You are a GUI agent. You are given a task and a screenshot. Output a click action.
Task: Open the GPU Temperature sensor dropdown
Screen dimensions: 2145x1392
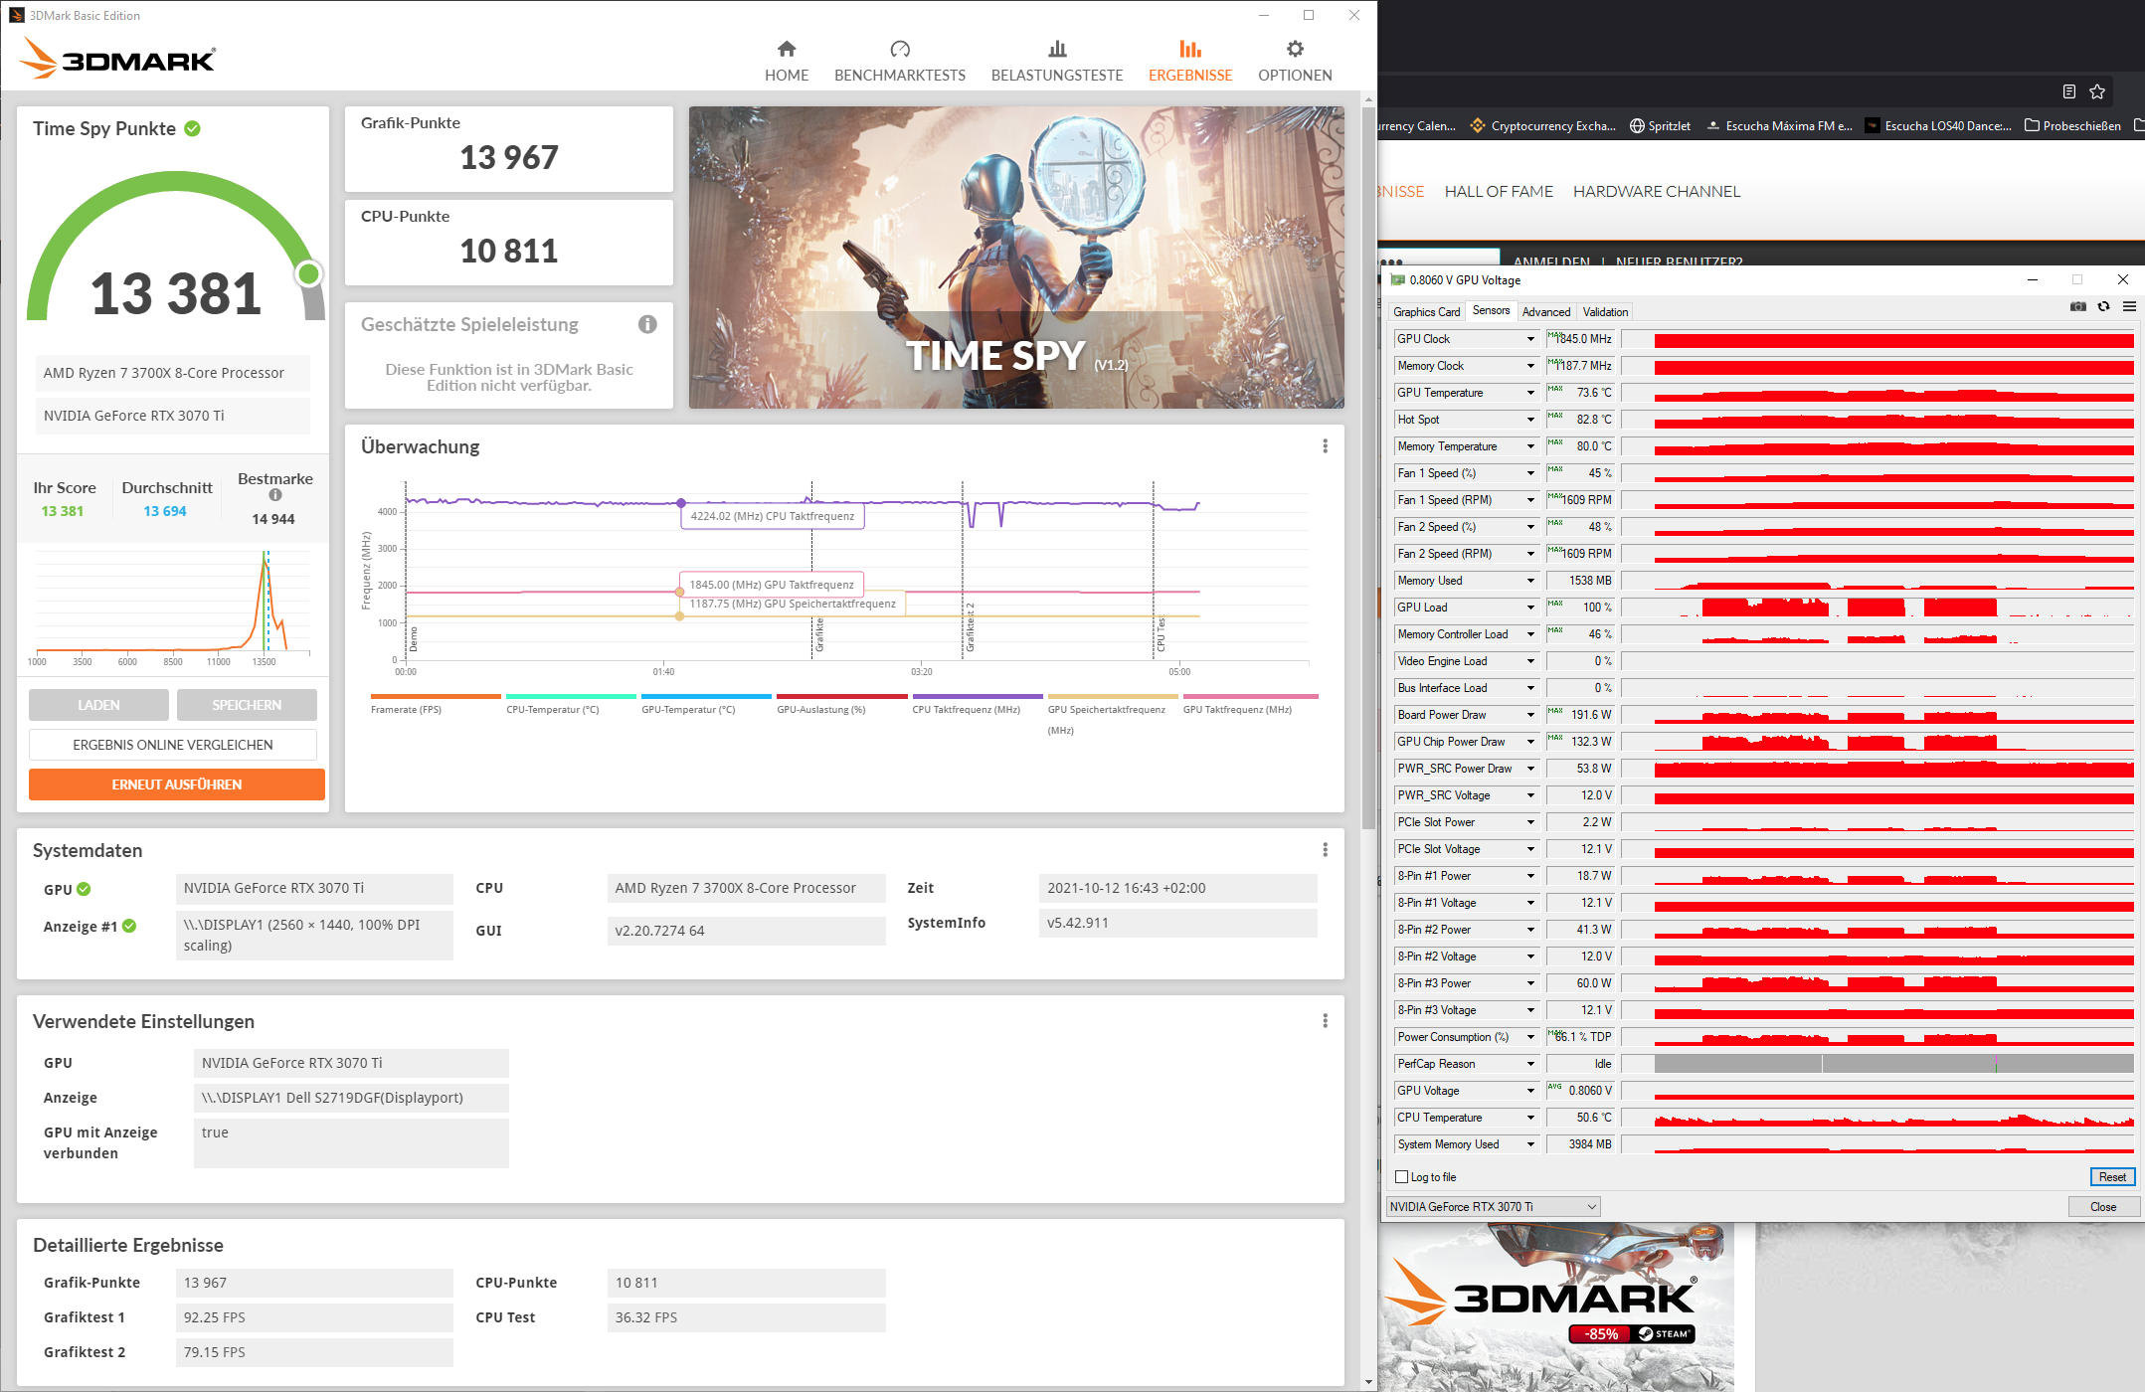(1530, 393)
